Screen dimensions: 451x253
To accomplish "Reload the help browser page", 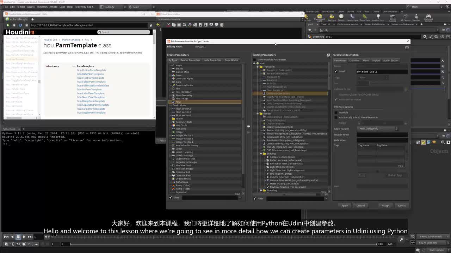I will 20,25.
